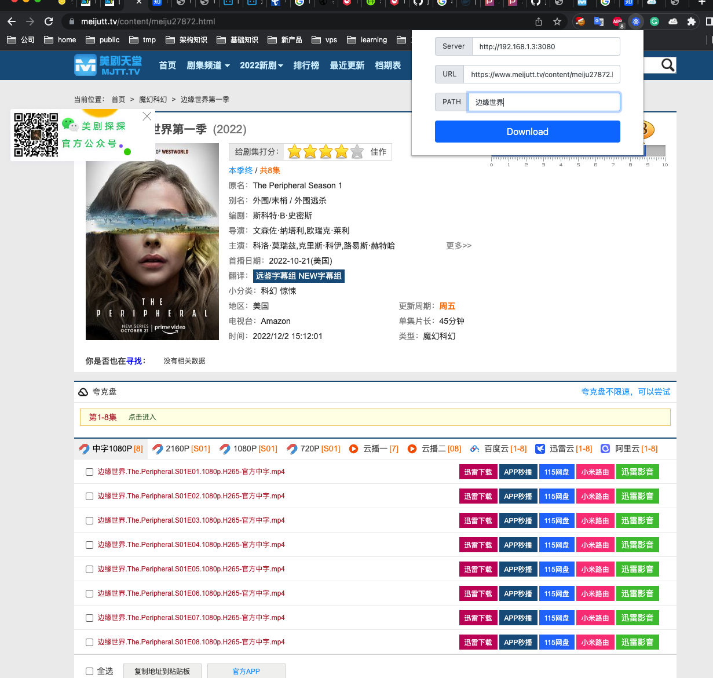Image resolution: width=713 pixels, height=678 pixels.
Task: Open the 公司 bookmark folder
Action: click(21, 40)
